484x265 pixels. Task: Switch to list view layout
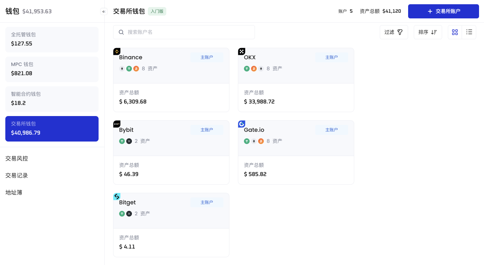[x=469, y=32]
